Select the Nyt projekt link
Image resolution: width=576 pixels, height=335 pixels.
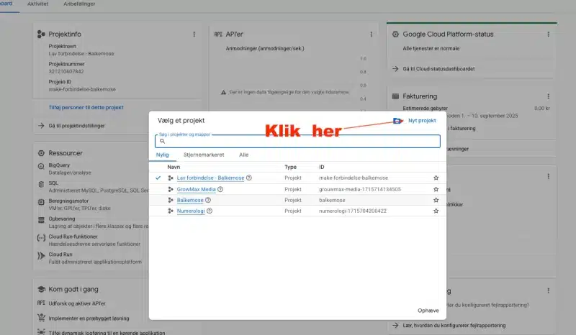[422, 121]
